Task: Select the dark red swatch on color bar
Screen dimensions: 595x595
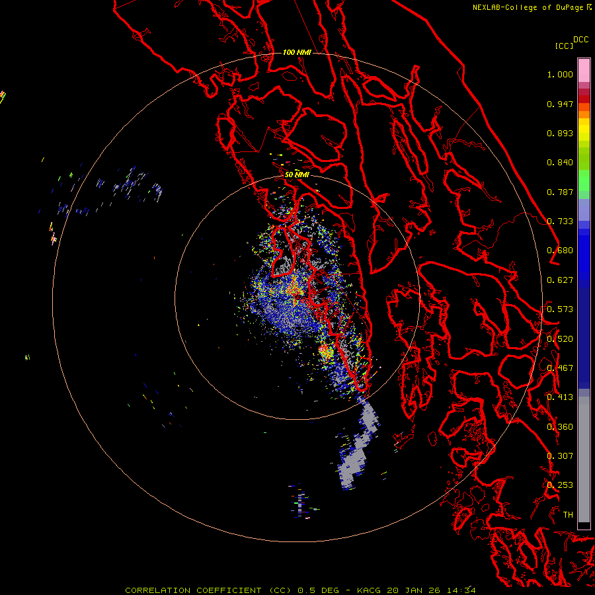Action: pos(584,99)
